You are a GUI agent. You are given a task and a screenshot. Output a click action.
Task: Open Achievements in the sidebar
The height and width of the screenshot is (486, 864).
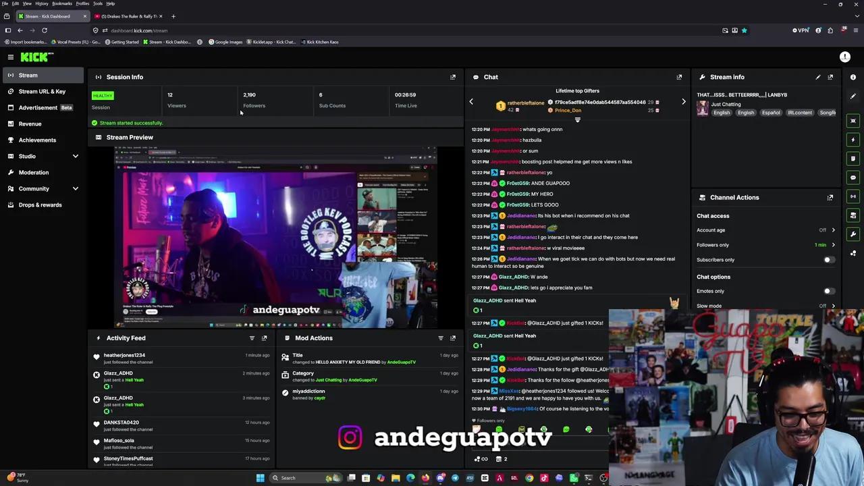tap(43, 140)
